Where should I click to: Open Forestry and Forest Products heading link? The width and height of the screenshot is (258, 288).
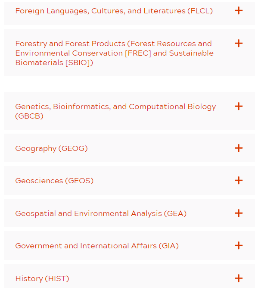(114, 53)
